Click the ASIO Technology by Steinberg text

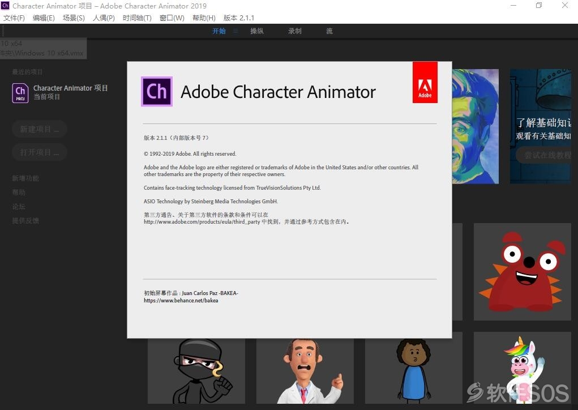pyautogui.click(x=211, y=201)
